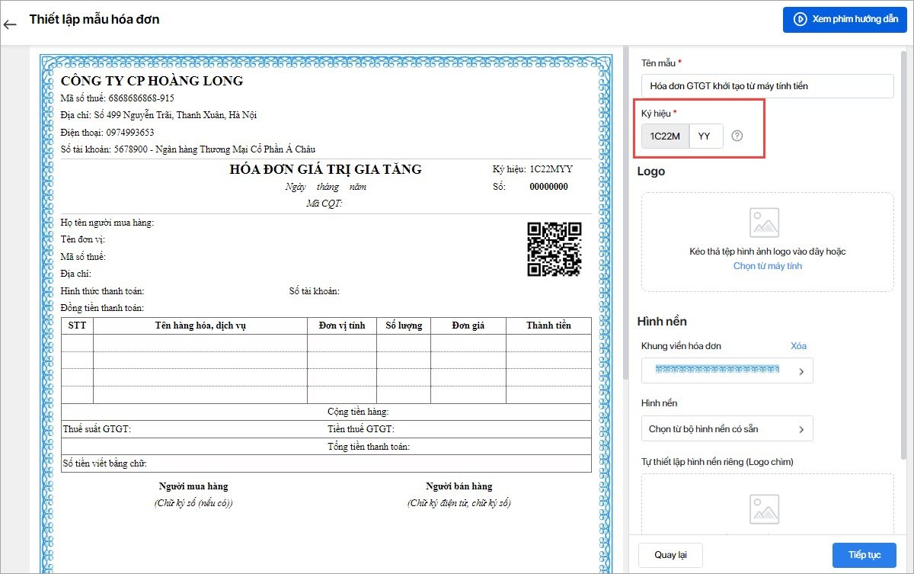Viewport: 914px width, 574px height.
Task: Click the Logo drag-and-drop zone
Action: click(767, 242)
